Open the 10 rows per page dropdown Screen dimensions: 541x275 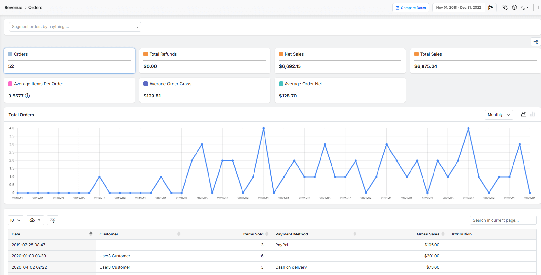tap(15, 220)
